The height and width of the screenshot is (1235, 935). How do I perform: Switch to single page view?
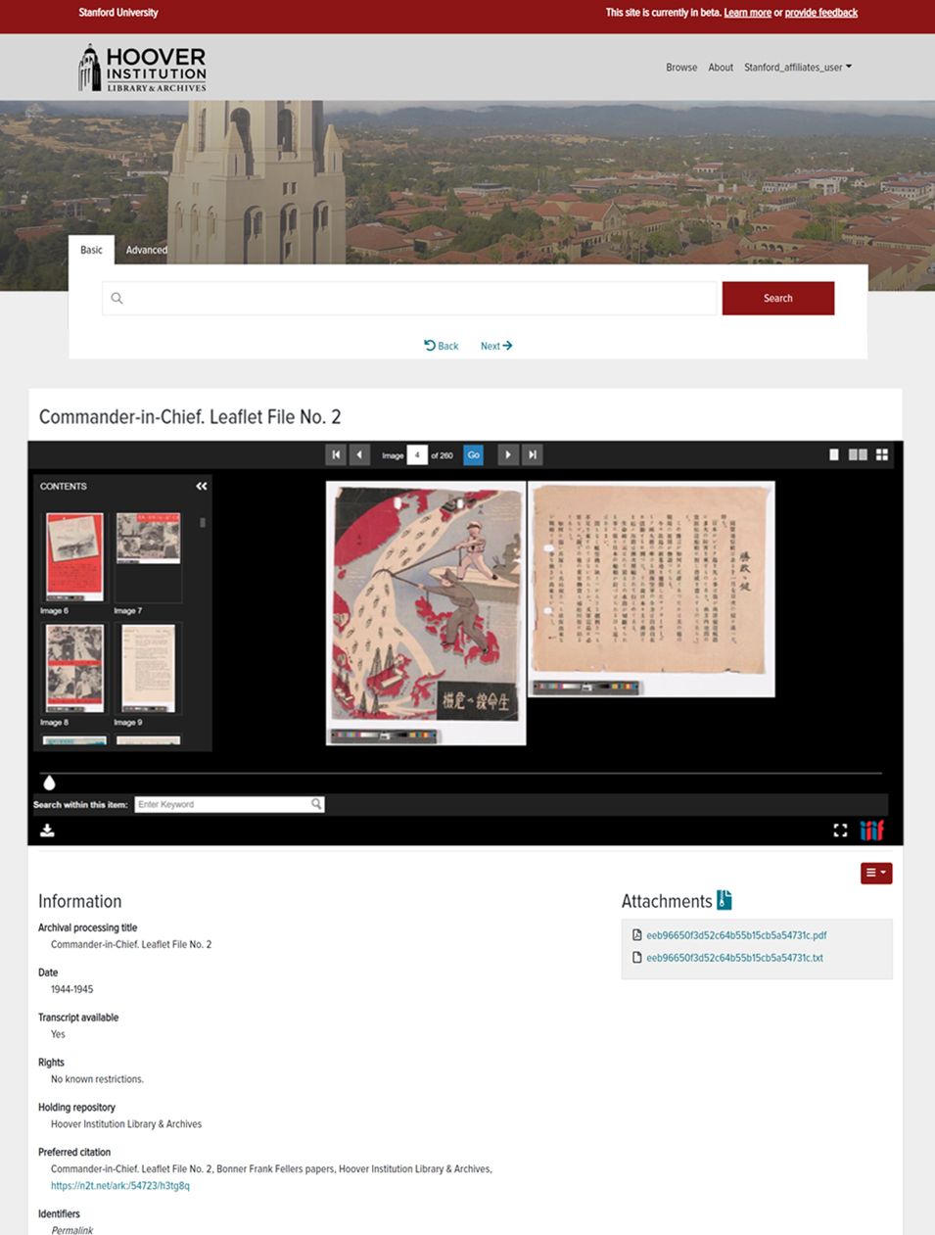834,454
